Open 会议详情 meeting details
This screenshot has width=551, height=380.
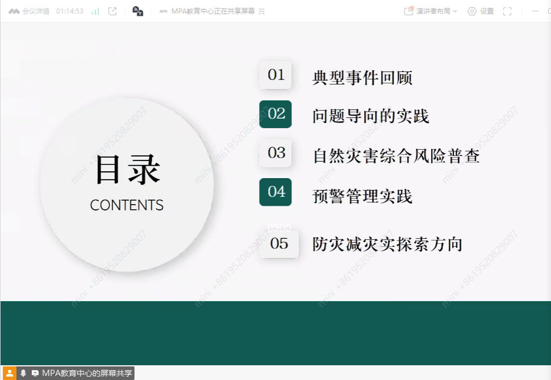pyautogui.click(x=29, y=11)
